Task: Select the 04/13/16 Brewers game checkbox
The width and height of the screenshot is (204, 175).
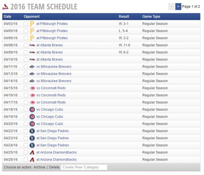Action: click(x=26, y=74)
